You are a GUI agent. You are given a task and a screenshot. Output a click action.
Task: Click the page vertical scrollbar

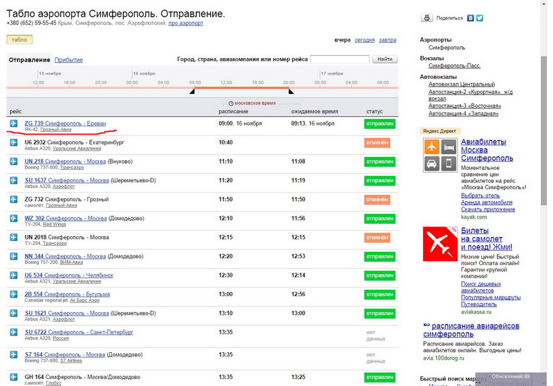click(543, 131)
